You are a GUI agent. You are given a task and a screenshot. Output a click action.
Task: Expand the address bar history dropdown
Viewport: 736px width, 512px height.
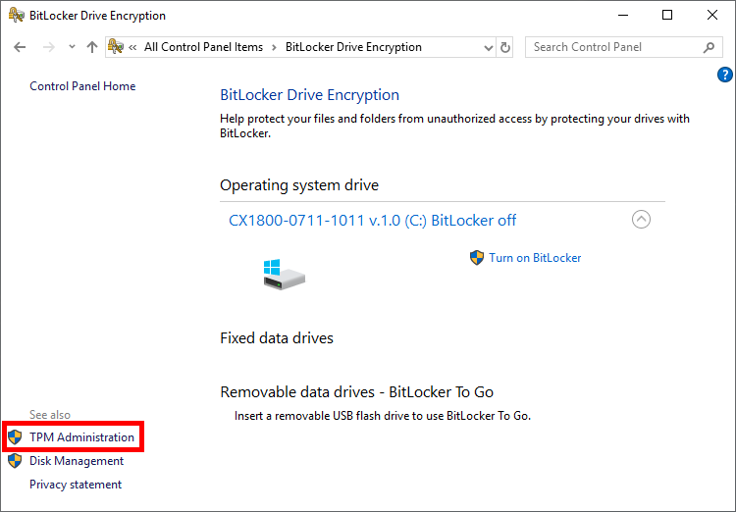click(x=488, y=47)
